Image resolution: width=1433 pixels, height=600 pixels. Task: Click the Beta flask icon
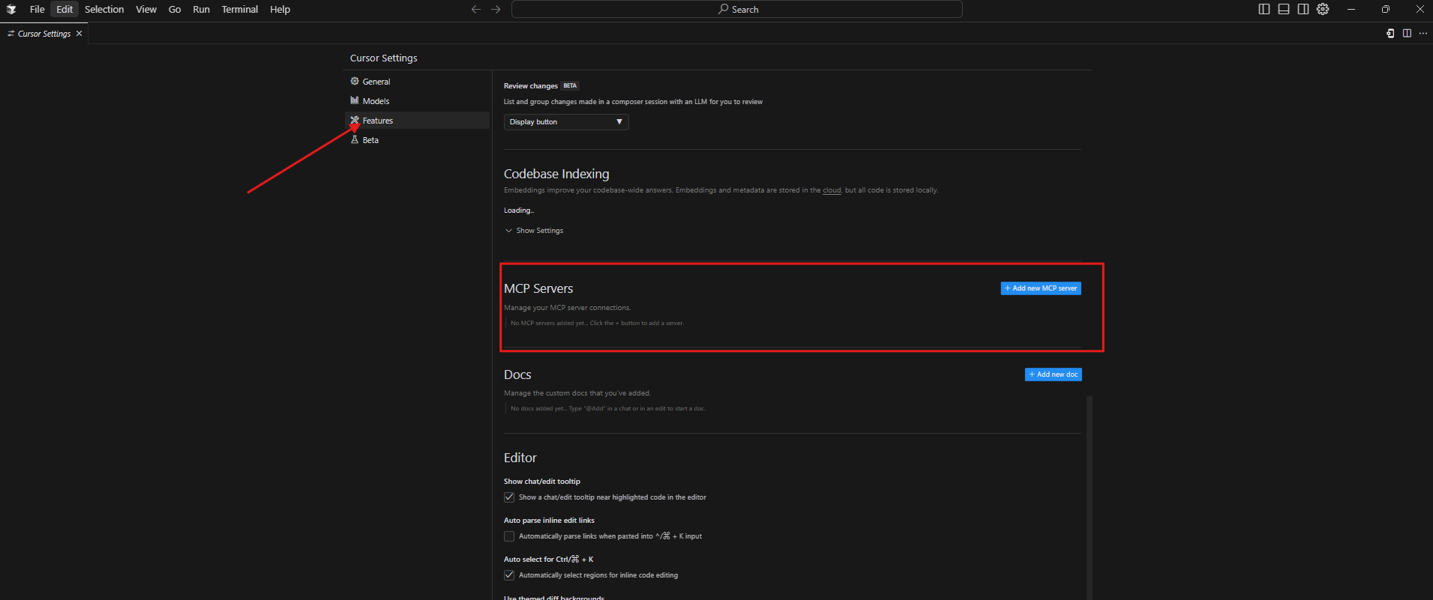coord(355,139)
